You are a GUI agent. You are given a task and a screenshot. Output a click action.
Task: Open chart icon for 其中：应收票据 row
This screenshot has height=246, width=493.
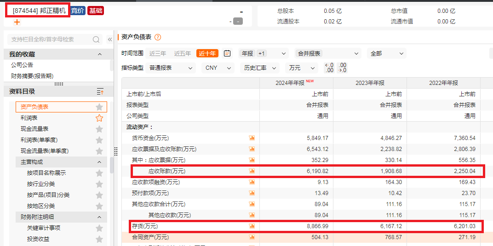[x=252, y=160]
